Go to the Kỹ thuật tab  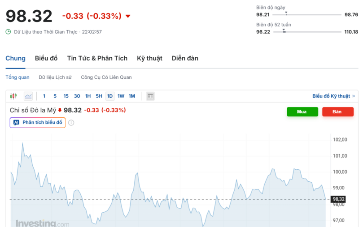tap(149, 58)
